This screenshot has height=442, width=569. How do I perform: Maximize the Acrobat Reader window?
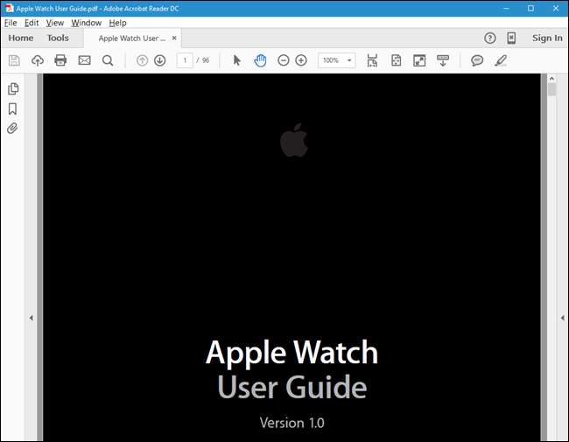click(x=530, y=9)
